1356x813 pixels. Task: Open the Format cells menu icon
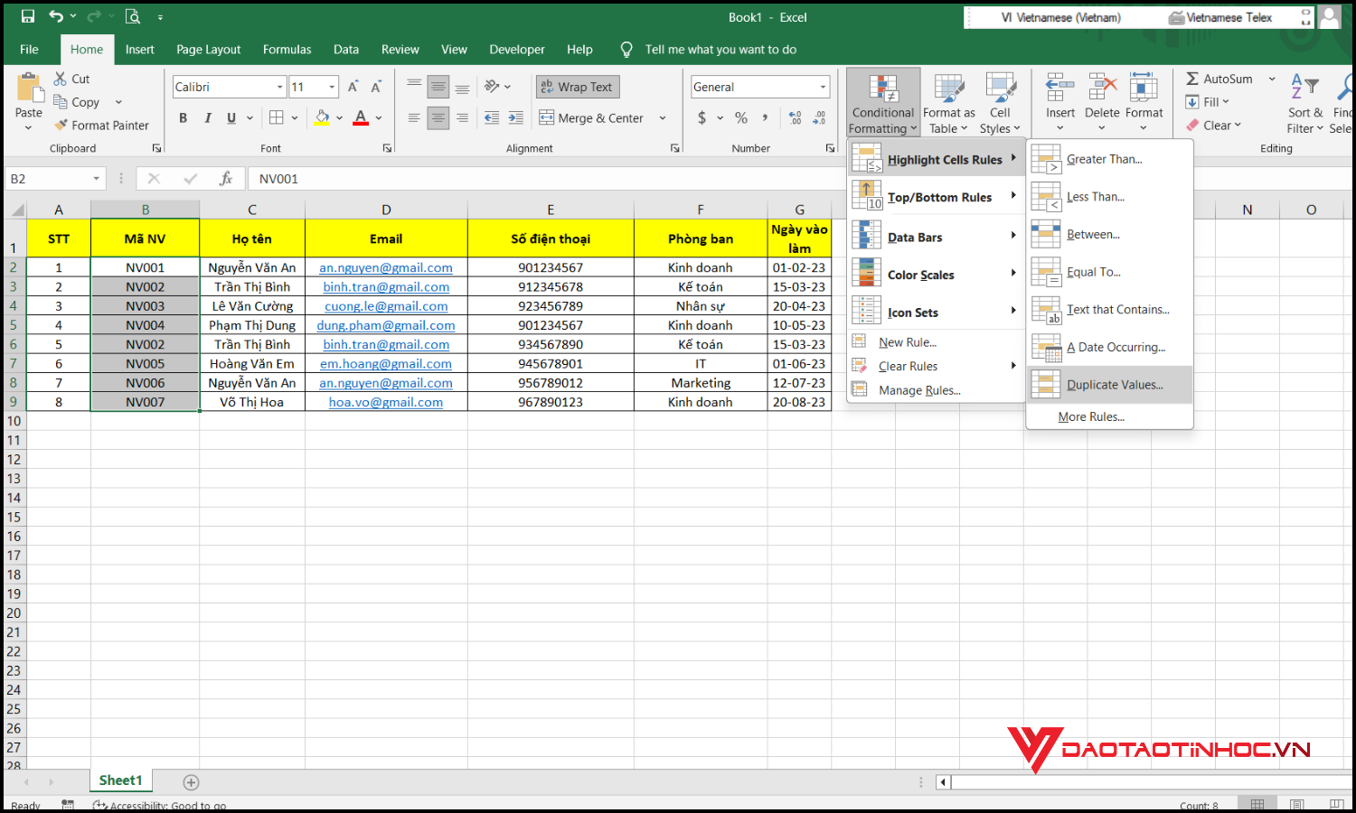tap(1144, 88)
